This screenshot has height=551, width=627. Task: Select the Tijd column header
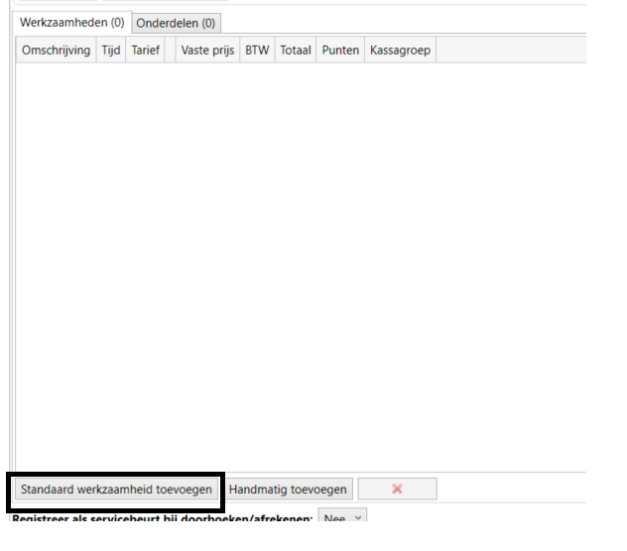[x=110, y=51]
